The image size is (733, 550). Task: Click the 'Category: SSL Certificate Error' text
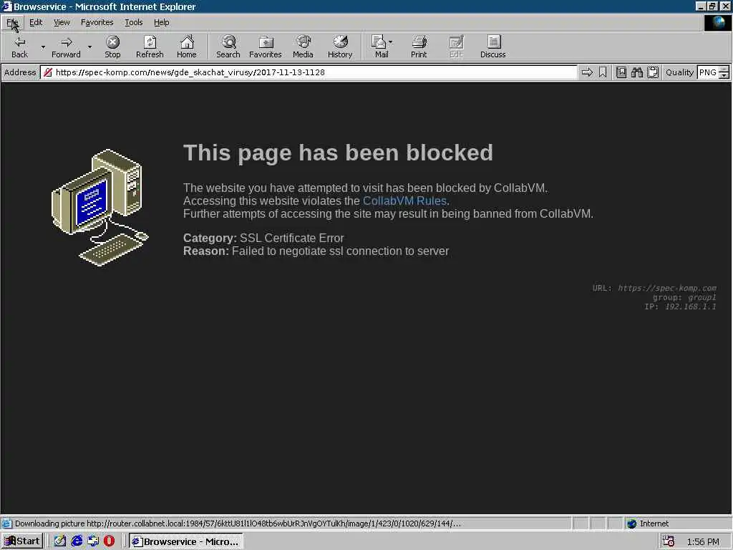pyautogui.click(x=263, y=238)
